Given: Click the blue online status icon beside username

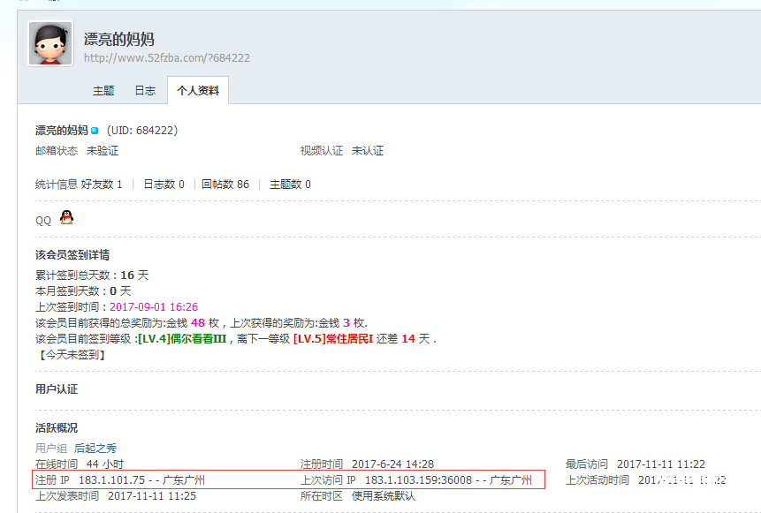Looking at the screenshot, I should (x=95, y=131).
